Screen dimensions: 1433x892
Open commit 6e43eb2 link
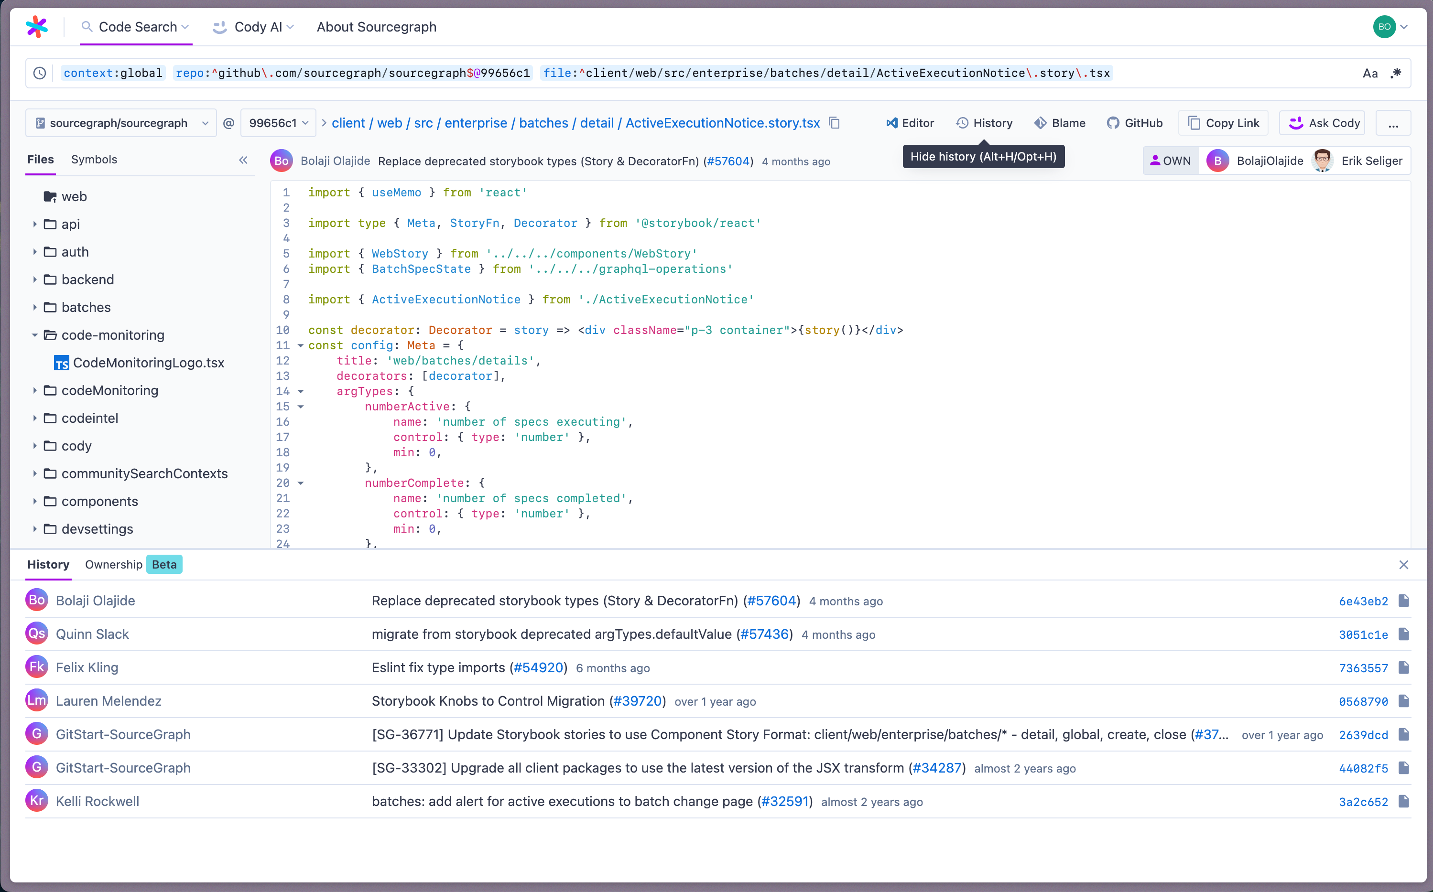click(x=1363, y=601)
